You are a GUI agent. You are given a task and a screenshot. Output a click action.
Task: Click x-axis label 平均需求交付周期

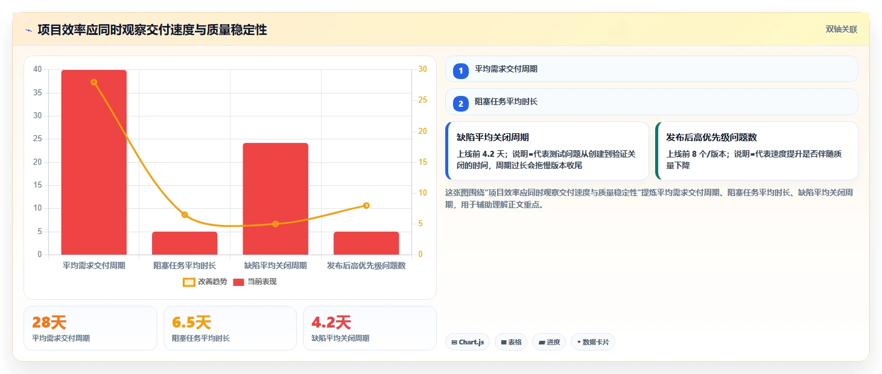click(x=94, y=265)
